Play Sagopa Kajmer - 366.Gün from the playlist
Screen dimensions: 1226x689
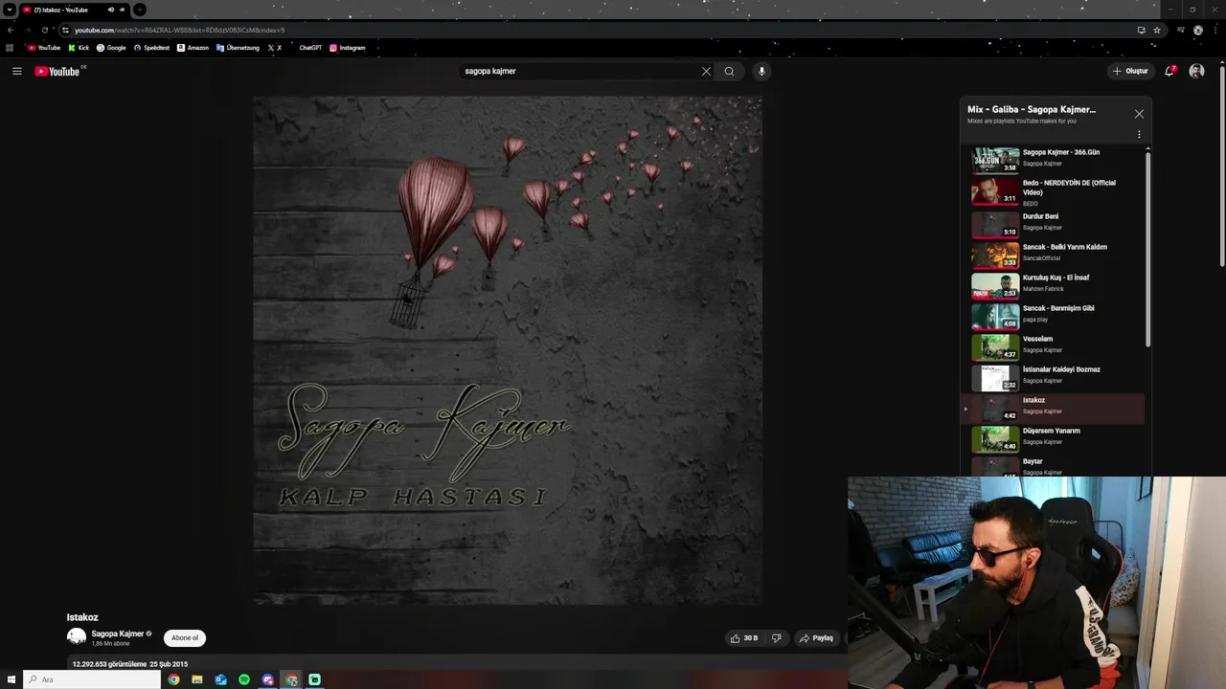click(x=1060, y=152)
